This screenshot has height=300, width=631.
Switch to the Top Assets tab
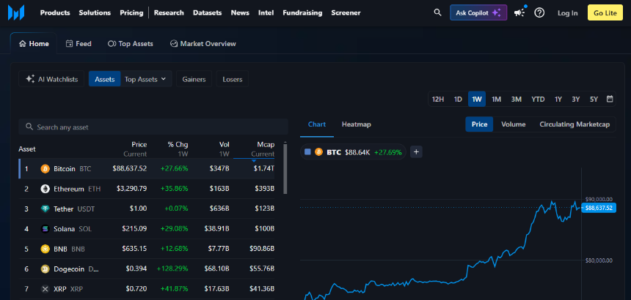tap(131, 44)
